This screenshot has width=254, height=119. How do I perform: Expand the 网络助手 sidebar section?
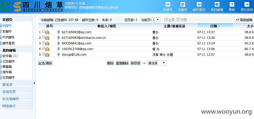(x=16, y=106)
